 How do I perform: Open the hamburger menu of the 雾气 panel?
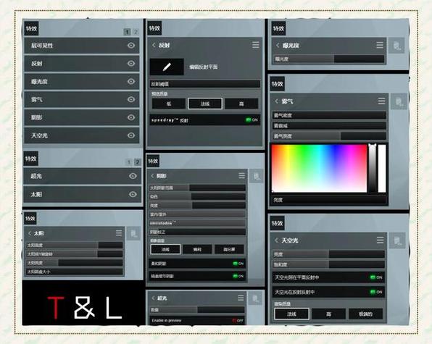[381, 101]
